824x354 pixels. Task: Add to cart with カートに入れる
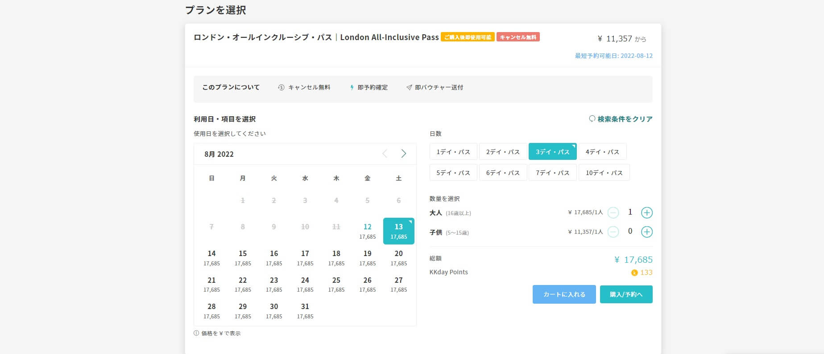click(x=564, y=294)
